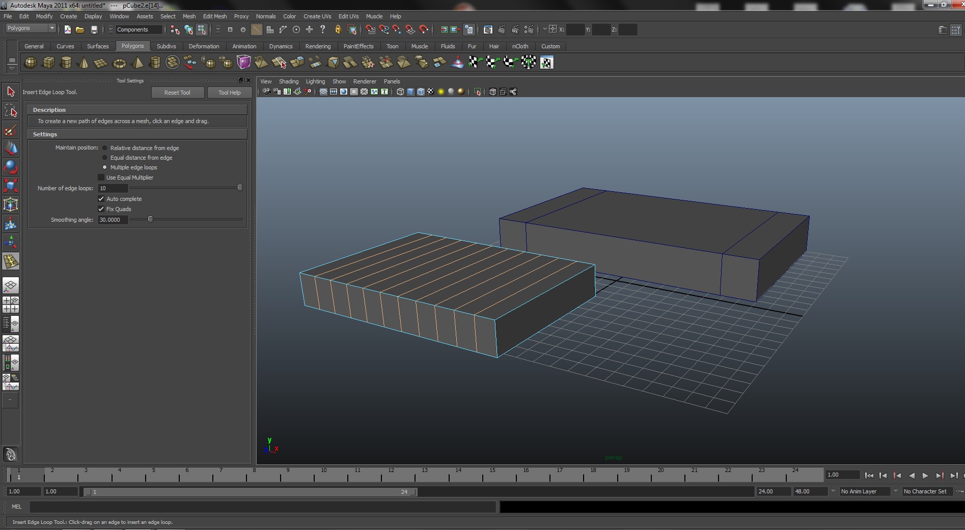Click the Tool Help button
Viewport: 965px width, 530px height.
(x=229, y=93)
